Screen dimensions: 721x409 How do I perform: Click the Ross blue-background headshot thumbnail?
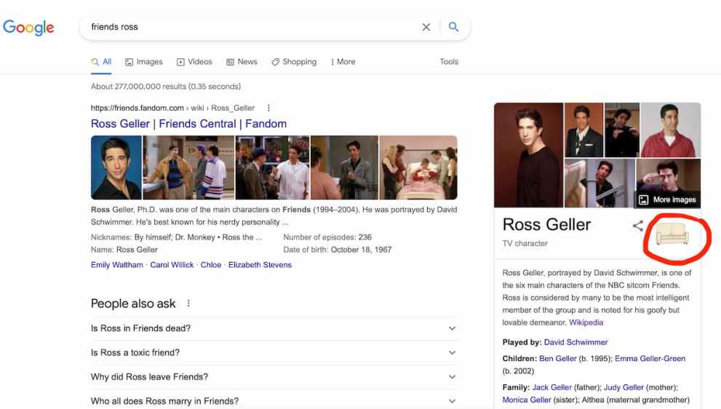116,167
